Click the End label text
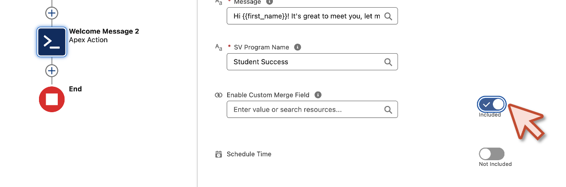 pyautogui.click(x=76, y=89)
